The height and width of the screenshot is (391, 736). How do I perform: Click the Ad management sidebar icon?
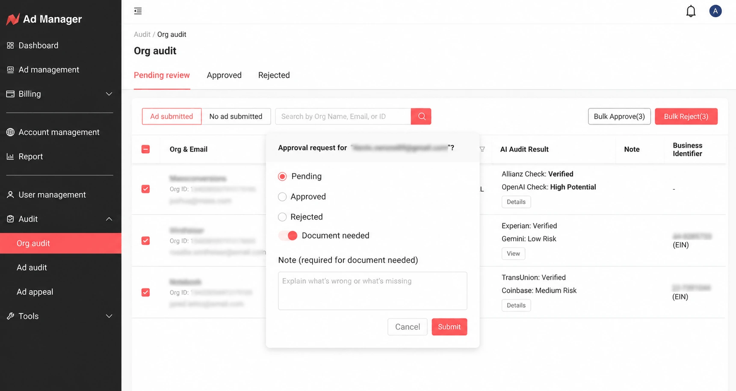coord(10,70)
